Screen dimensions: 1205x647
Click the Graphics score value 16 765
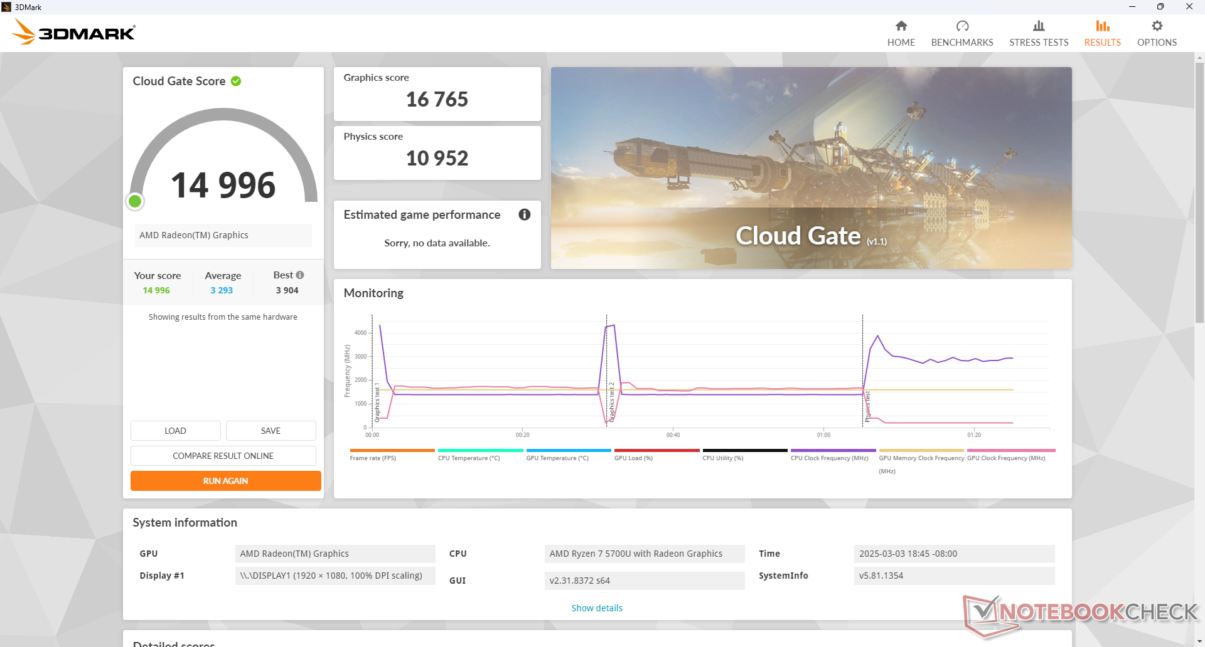tap(437, 99)
